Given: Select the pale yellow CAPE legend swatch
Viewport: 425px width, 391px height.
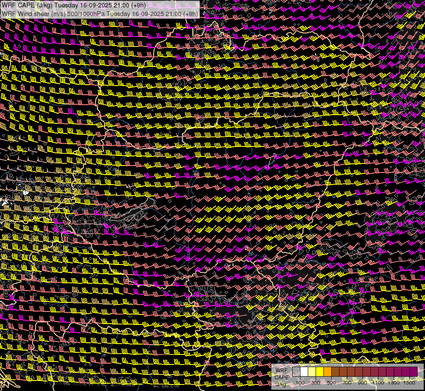Looking at the screenshot, I should (312, 372).
